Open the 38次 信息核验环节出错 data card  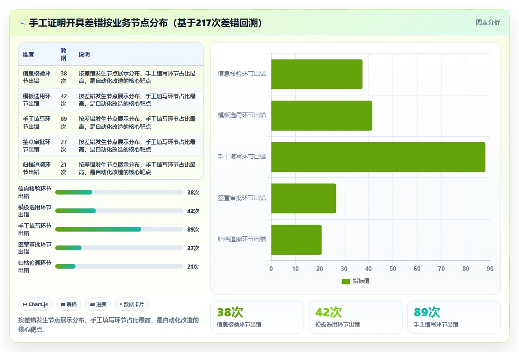tap(257, 317)
